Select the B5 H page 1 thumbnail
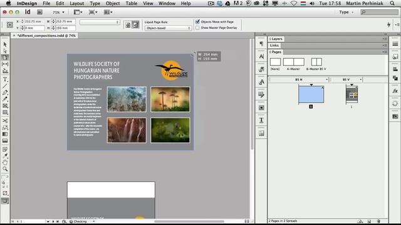The image size is (401, 225). click(x=311, y=94)
